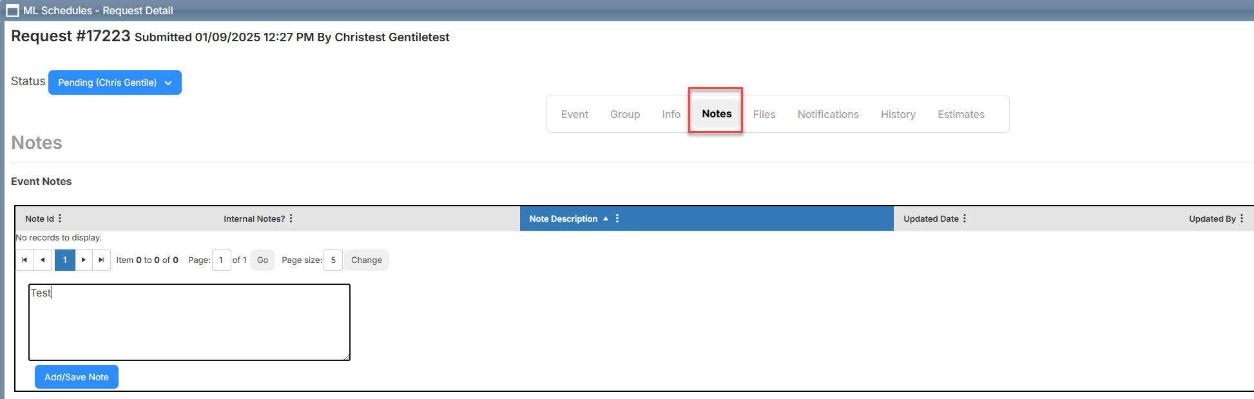Sort by the Note Description column header

563,219
